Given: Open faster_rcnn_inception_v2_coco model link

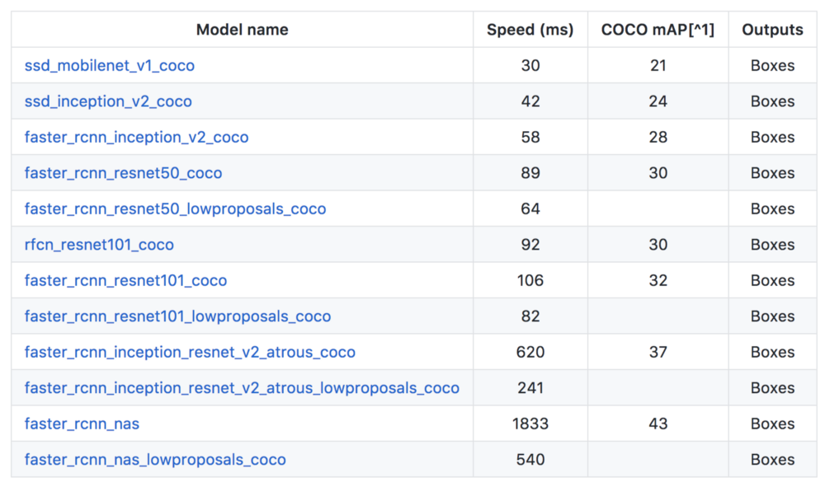Looking at the screenshot, I should [x=136, y=138].
